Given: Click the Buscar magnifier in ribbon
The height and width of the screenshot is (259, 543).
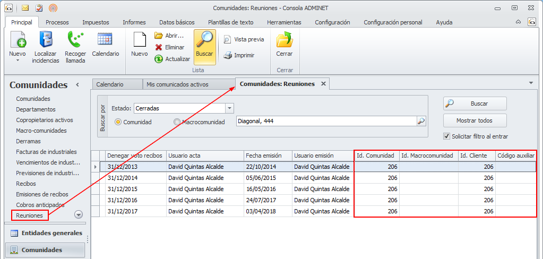Looking at the screenshot, I should tap(204, 40).
